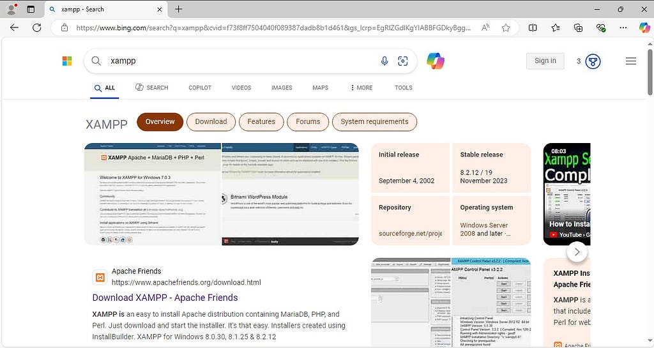Open a new browser tab
Viewport: 654px width, 348px height.
(179, 9)
